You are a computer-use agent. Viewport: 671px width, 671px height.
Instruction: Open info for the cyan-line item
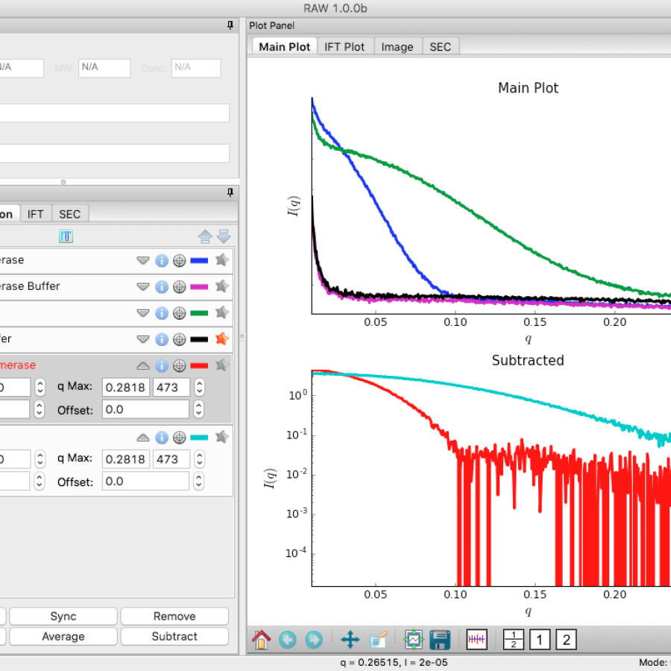pos(161,438)
